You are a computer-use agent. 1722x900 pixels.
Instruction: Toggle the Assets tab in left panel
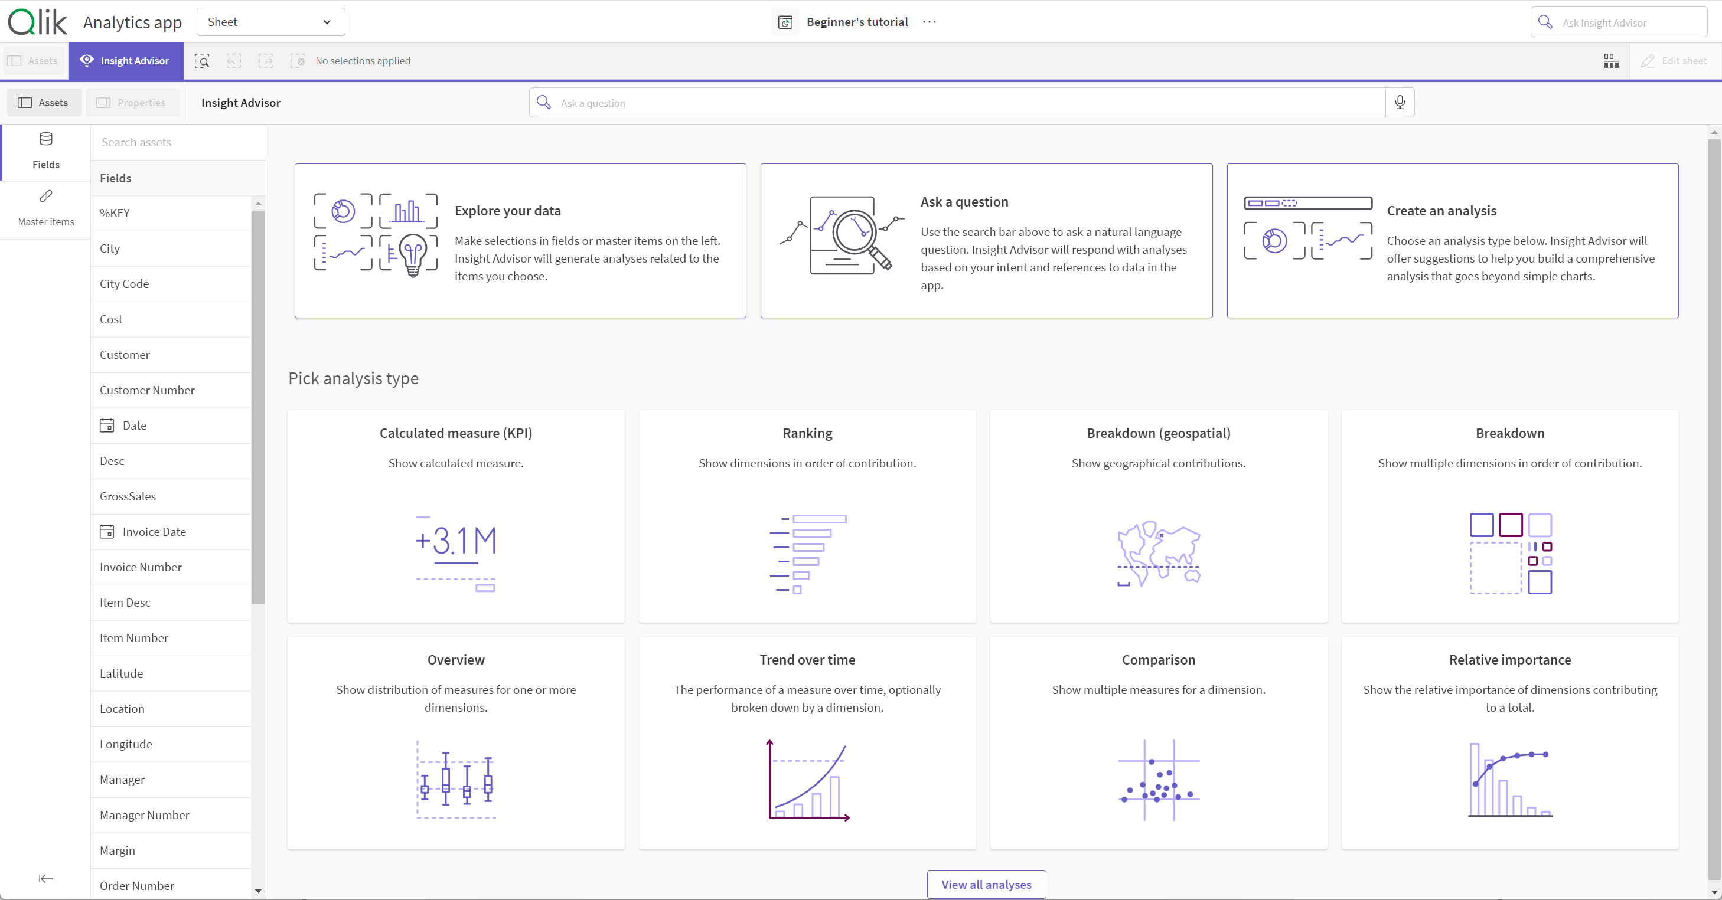coord(44,103)
